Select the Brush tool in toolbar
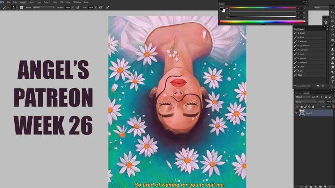 332,45
